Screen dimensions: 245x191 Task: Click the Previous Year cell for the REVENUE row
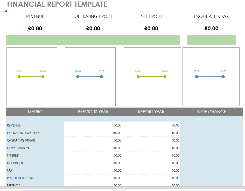(x=93, y=125)
